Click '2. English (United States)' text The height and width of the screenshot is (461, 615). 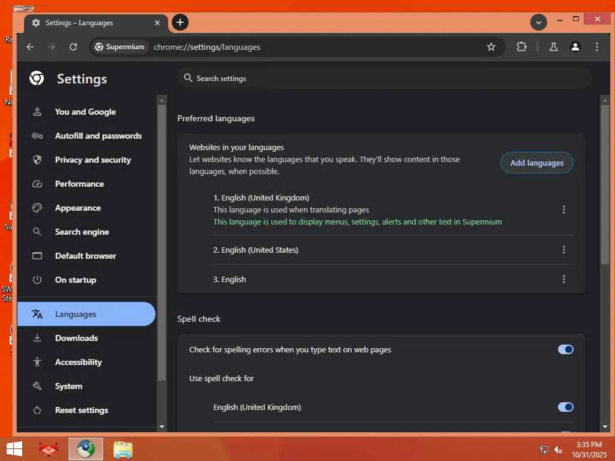pyautogui.click(x=256, y=250)
